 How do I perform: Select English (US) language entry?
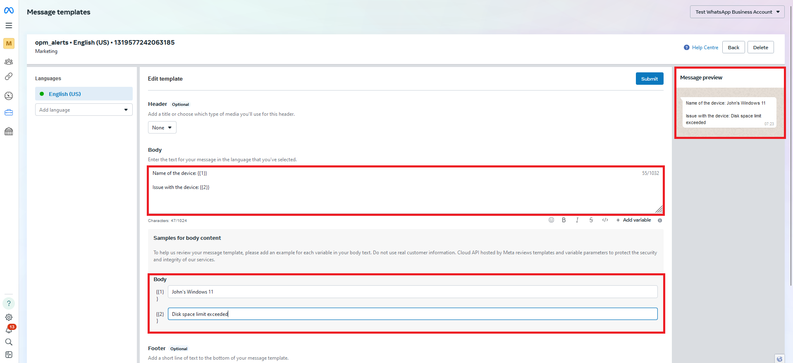pyautogui.click(x=84, y=94)
